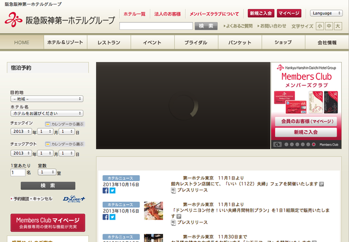The height and width of the screenshot is (242, 349).
Task: Click the 1室あたり guests input field
Action: 18,172
